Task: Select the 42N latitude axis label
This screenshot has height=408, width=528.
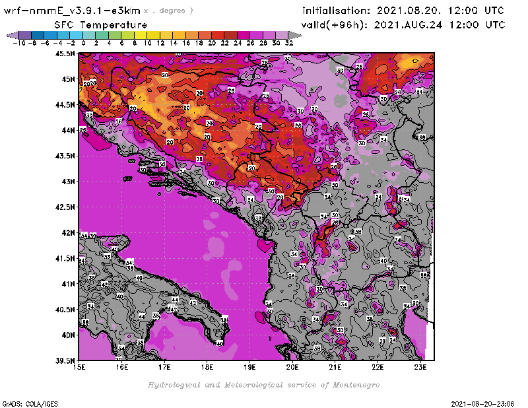Action: pyautogui.click(x=68, y=233)
